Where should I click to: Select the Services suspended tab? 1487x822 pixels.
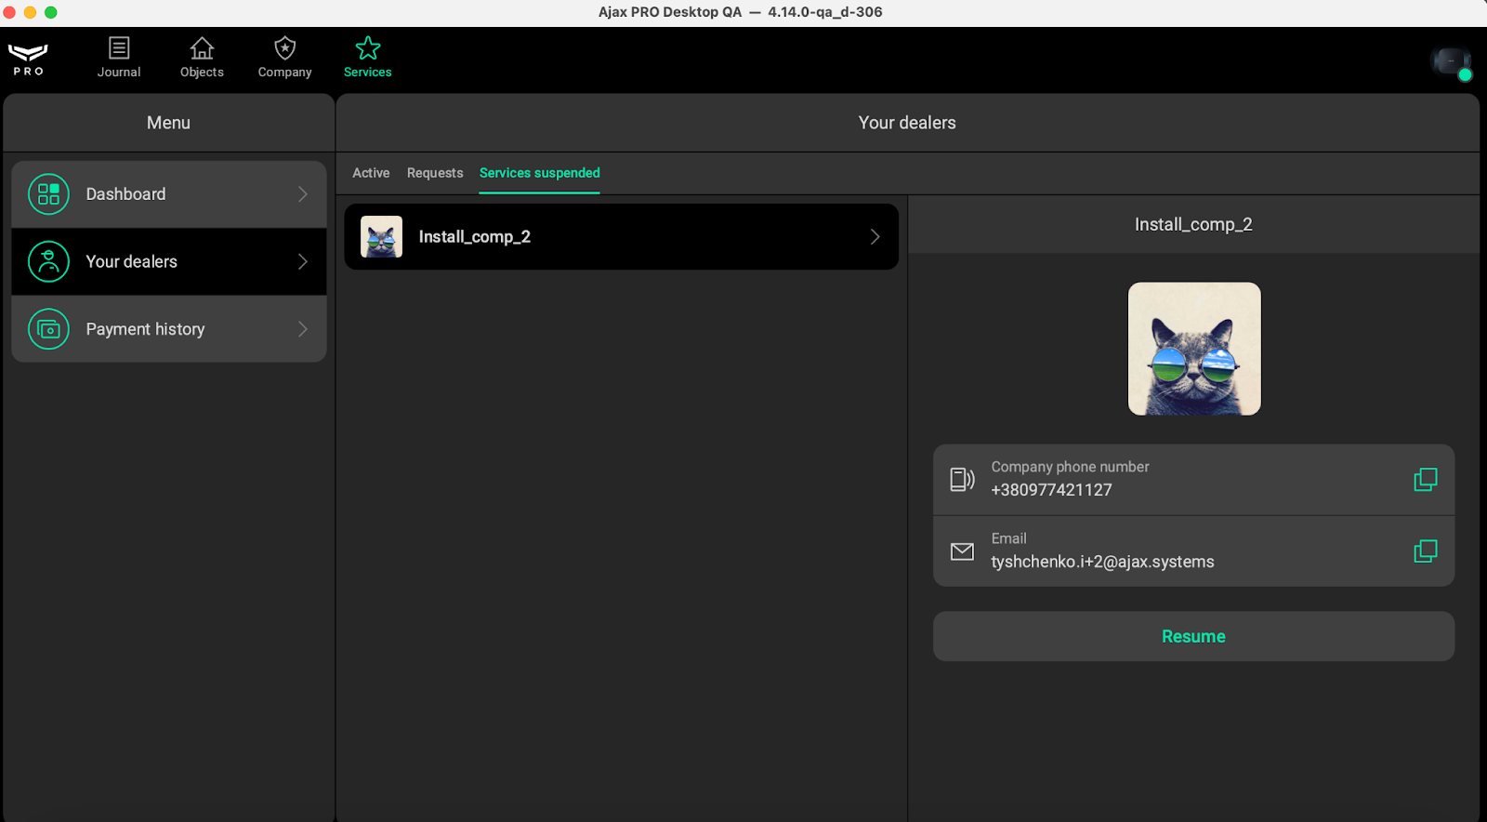pos(539,173)
